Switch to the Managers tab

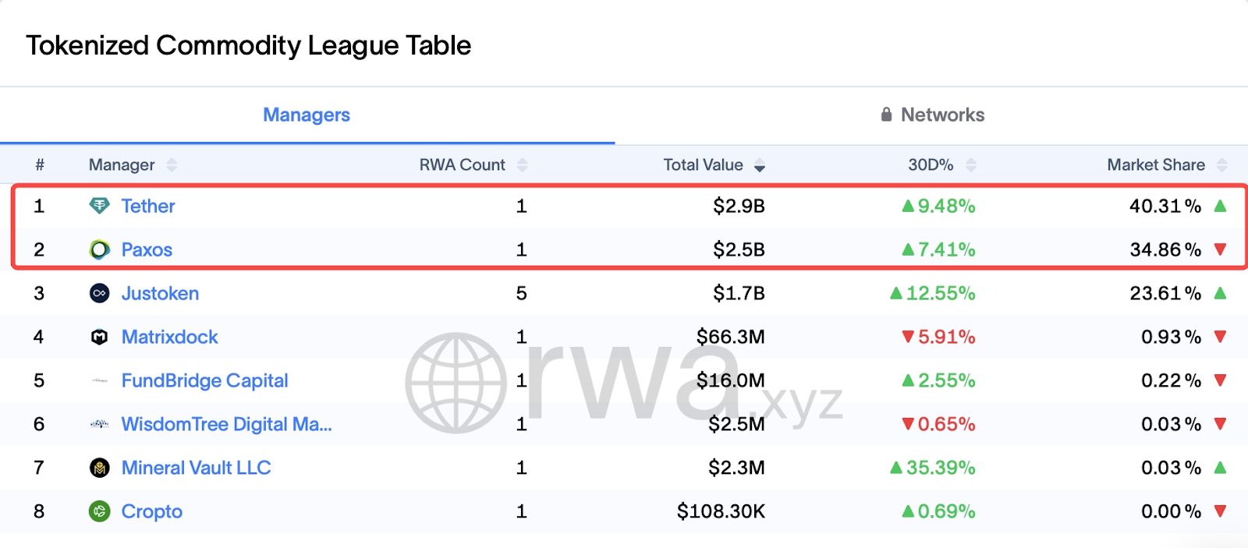(x=307, y=115)
